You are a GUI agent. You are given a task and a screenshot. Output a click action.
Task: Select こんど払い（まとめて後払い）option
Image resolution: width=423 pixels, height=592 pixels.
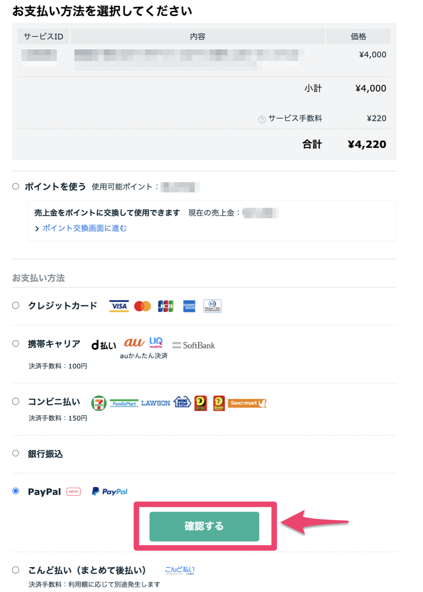[x=16, y=570]
